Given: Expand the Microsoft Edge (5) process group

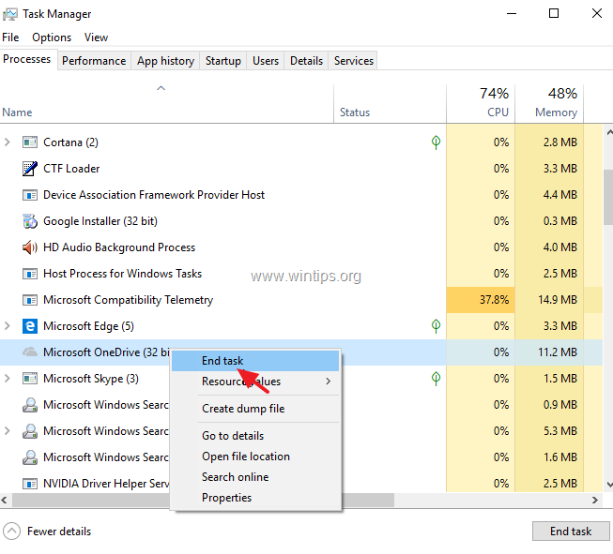Looking at the screenshot, I should [x=7, y=325].
